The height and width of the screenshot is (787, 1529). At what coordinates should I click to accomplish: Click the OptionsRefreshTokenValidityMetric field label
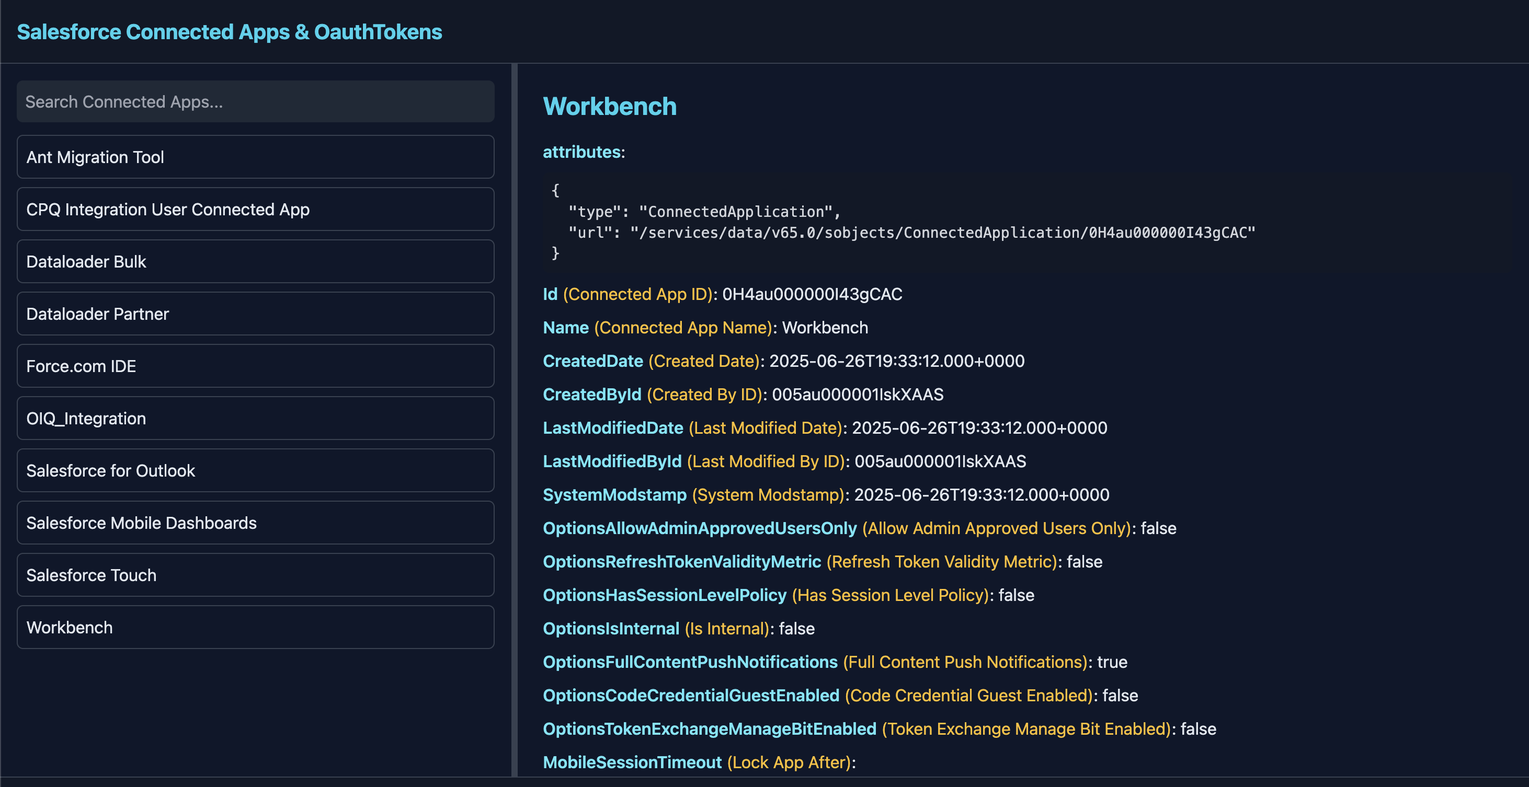pos(682,562)
